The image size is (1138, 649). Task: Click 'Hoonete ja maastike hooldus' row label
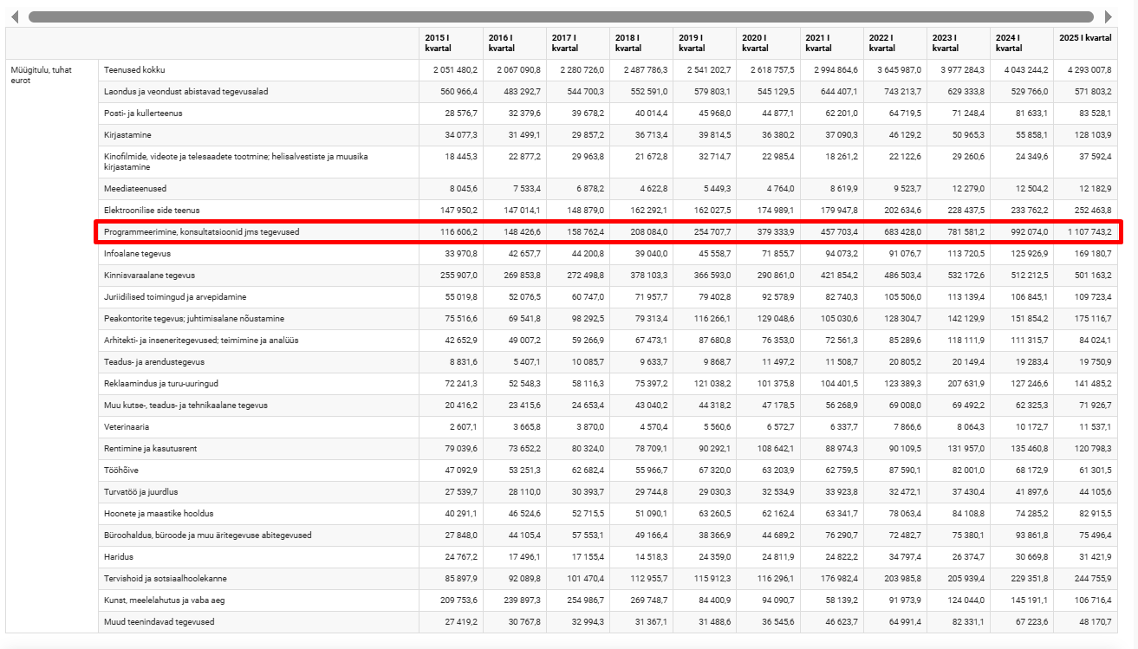(x=158, y=514)
